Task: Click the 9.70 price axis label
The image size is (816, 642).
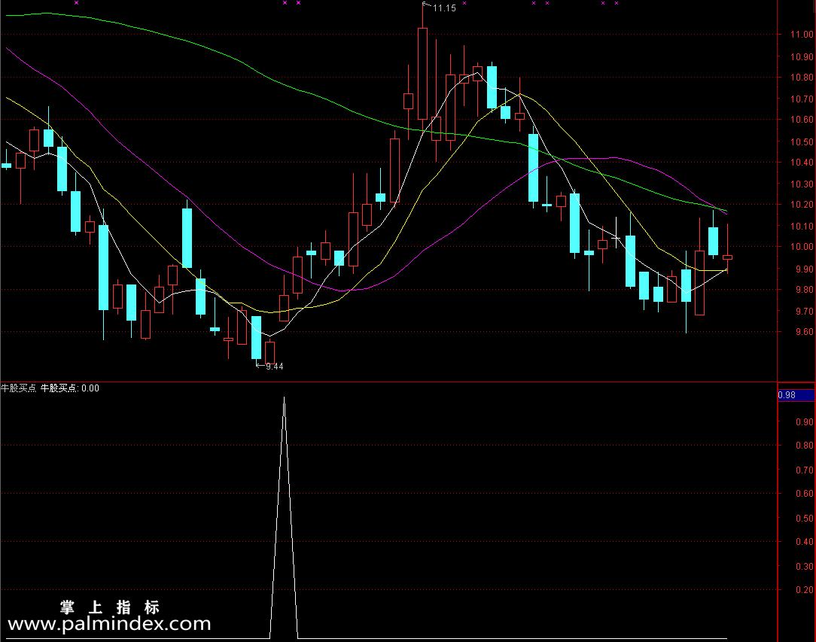Action: pos(805,311)
